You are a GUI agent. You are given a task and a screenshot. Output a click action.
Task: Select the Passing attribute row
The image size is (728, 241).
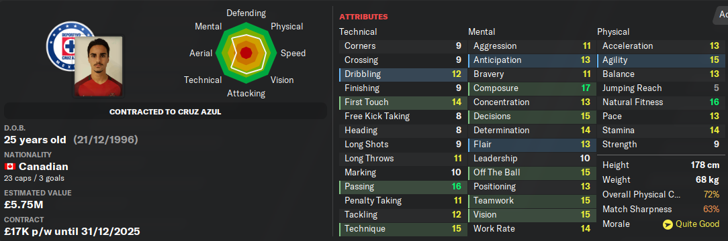coord(402,186)
